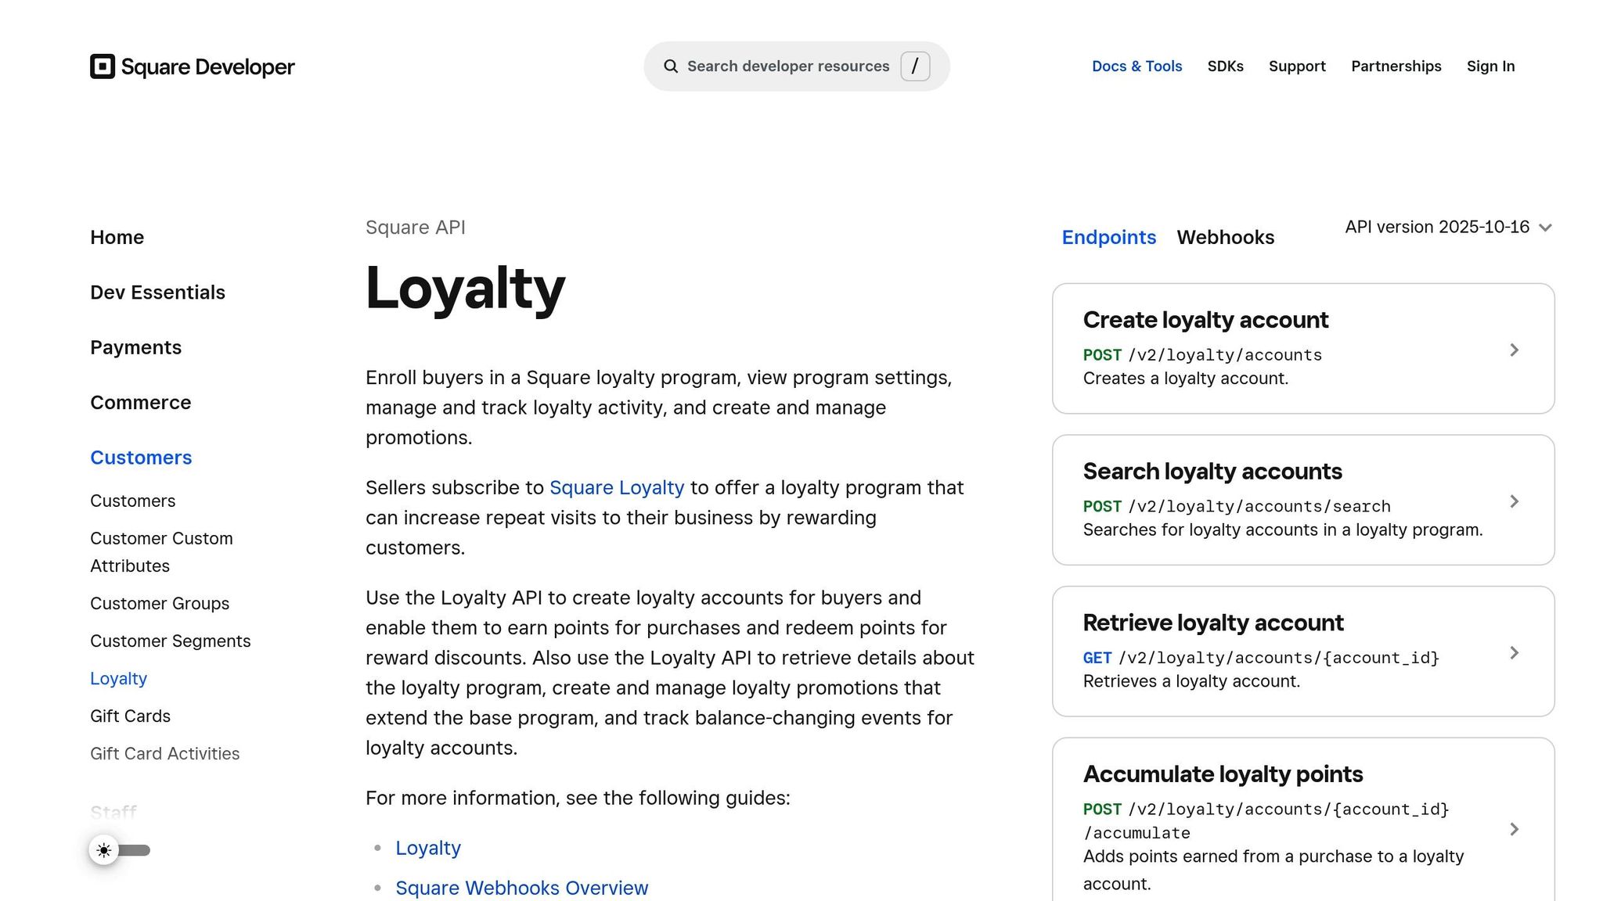
Task: Click the sun icon on the theme switcher
Action: [x=103, y=850]
